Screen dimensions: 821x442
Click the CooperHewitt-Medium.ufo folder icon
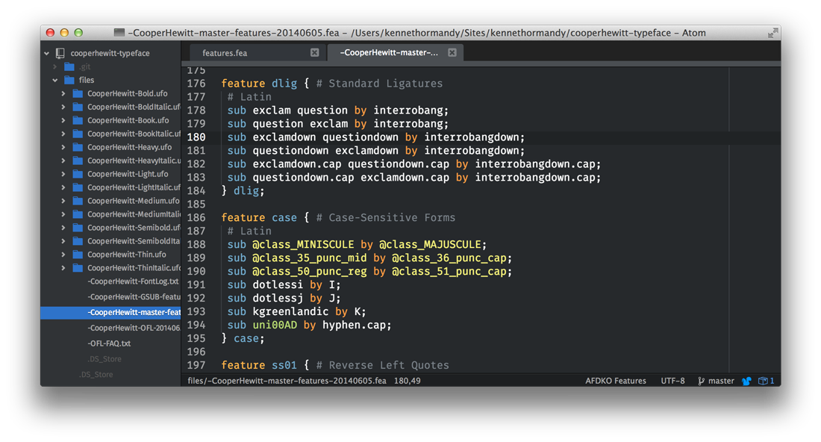tap(78, 201)
